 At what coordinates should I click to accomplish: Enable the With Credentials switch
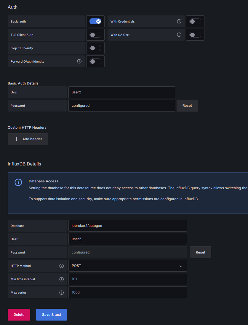point(195,21)
